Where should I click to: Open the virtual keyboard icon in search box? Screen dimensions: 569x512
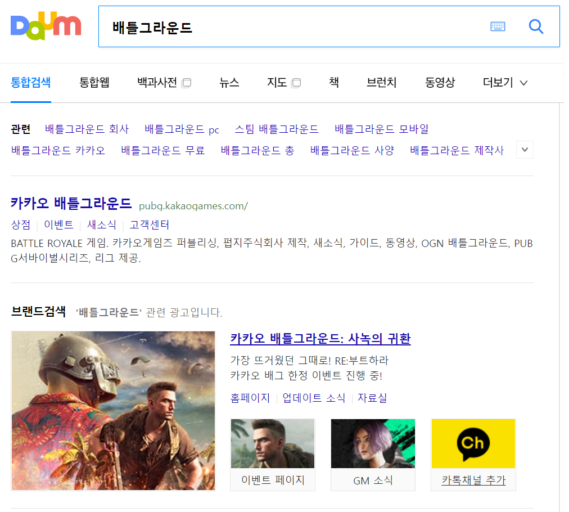pos(498,26)
